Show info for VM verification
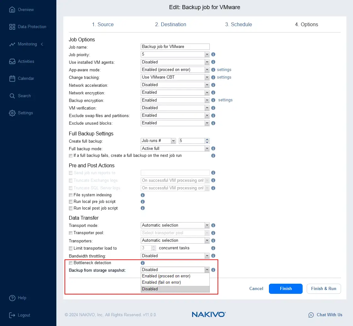The width and height of the screenshot is (353, 326). (x=213, y=108)
